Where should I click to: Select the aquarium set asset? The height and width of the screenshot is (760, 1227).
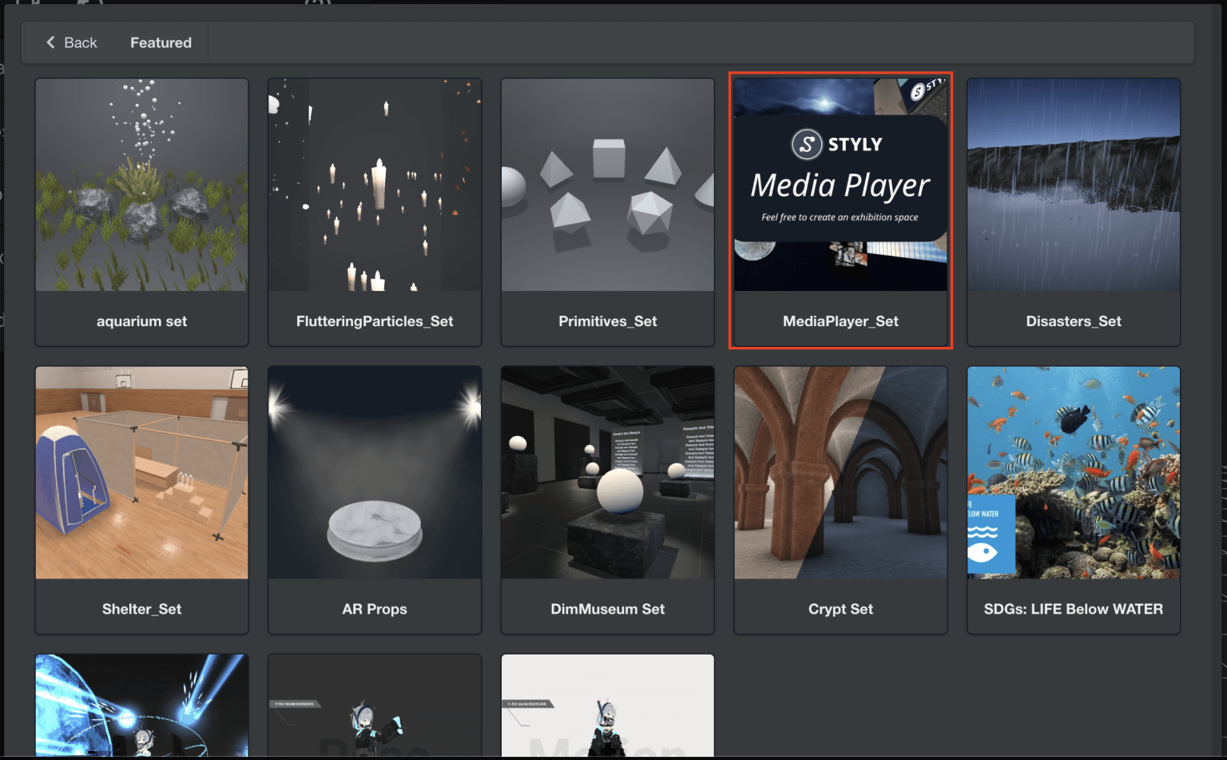141,184
